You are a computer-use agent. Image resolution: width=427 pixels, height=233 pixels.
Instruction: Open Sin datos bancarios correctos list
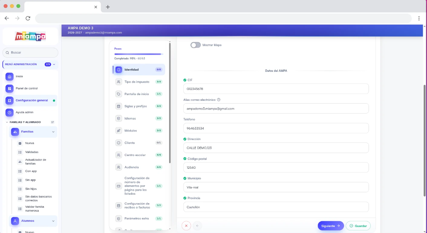pyautogui.click(x=38, y=199)
